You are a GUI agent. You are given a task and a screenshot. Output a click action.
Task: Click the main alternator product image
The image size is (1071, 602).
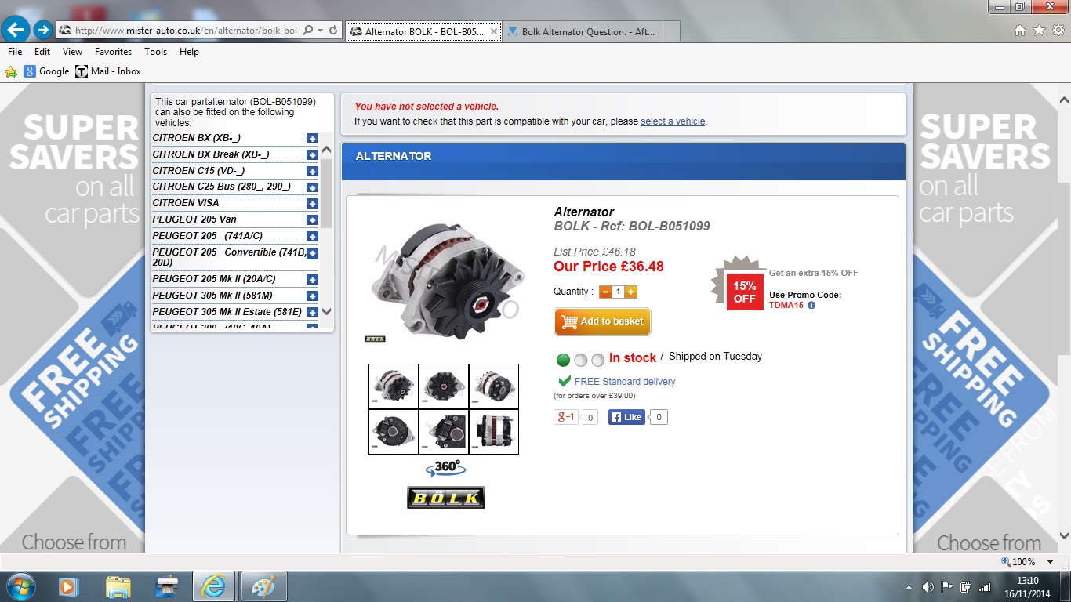pyautogui.click(x=443, y=281)
